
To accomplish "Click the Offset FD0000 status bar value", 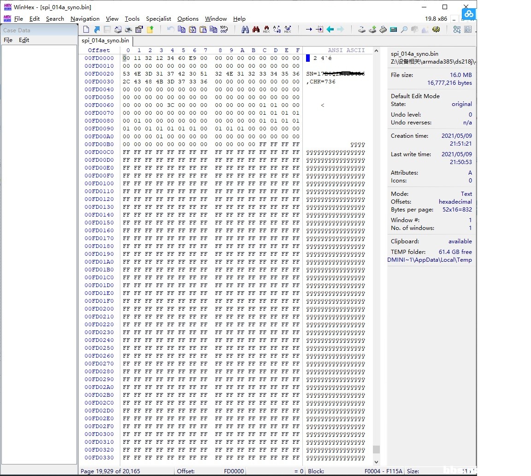I will [234, 471].
